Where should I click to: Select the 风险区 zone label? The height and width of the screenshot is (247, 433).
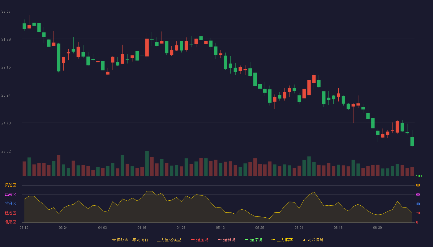pos(11,185)
